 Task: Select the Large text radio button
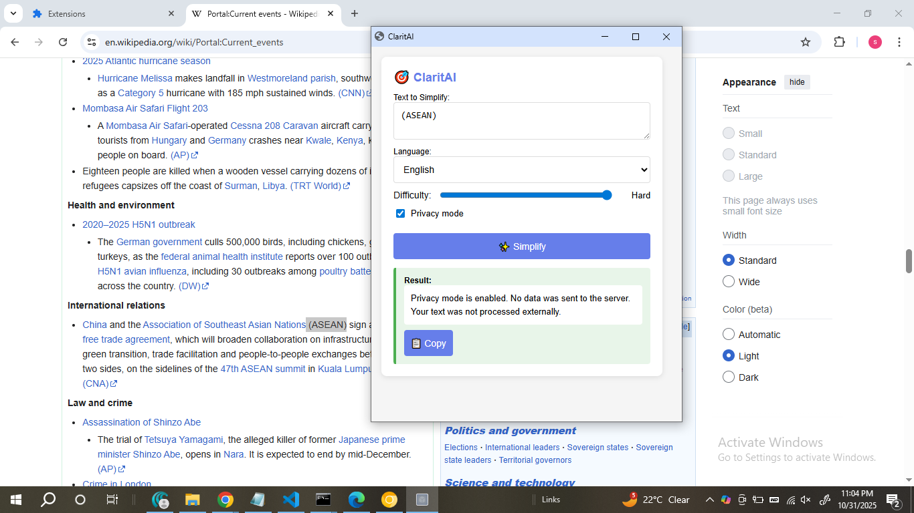729,176
